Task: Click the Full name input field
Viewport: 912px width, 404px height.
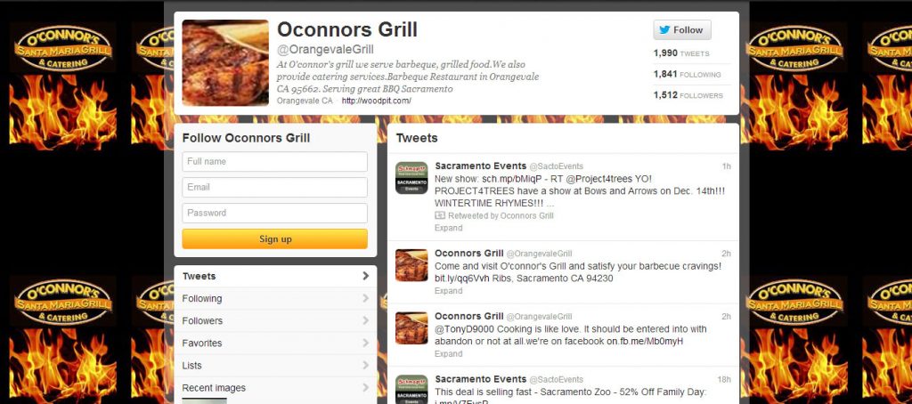Action: (274, 162)
